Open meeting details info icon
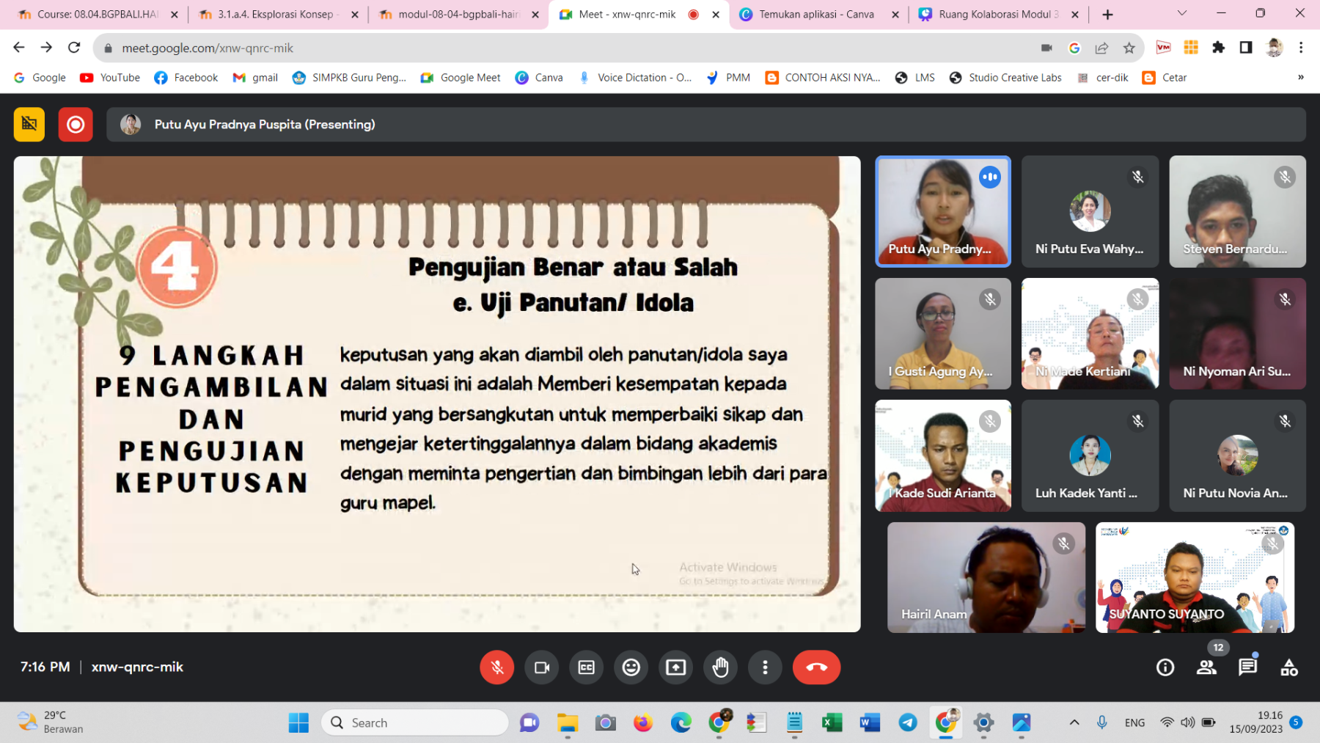The image size is (1320, 743). 1165,667
